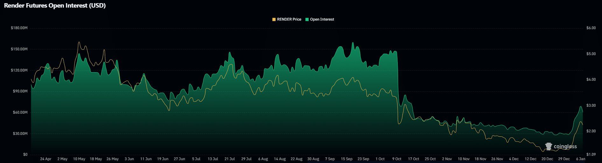
Task: Click the yellow RENDER Price legend swatch
Action: coord(274,19)
